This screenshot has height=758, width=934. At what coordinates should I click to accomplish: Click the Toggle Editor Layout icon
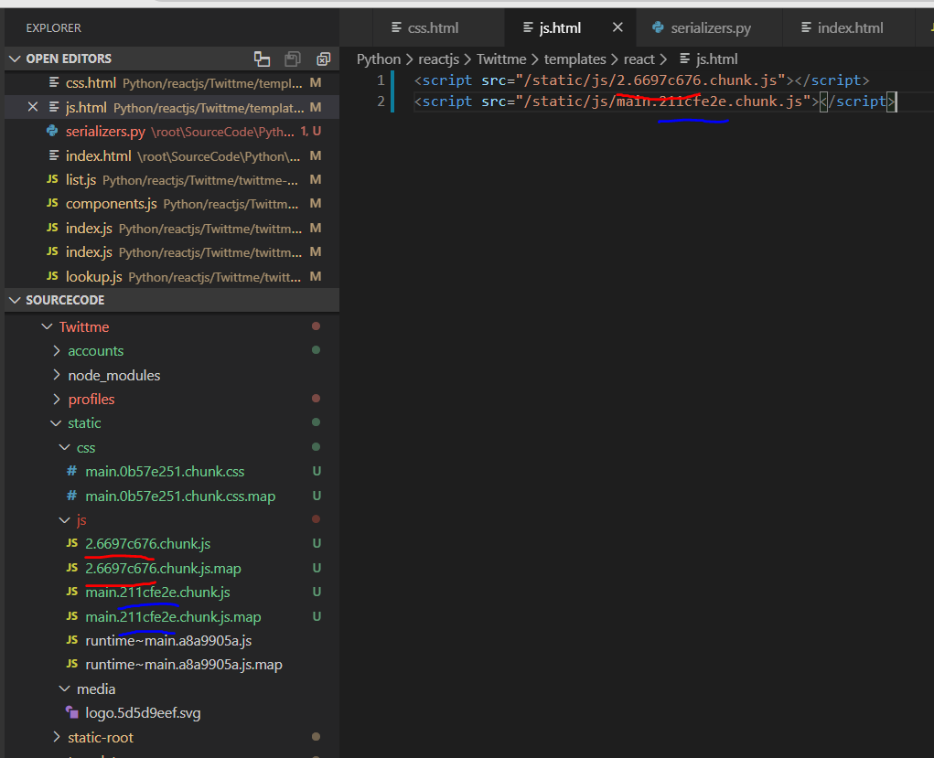[x=262, y=59]
